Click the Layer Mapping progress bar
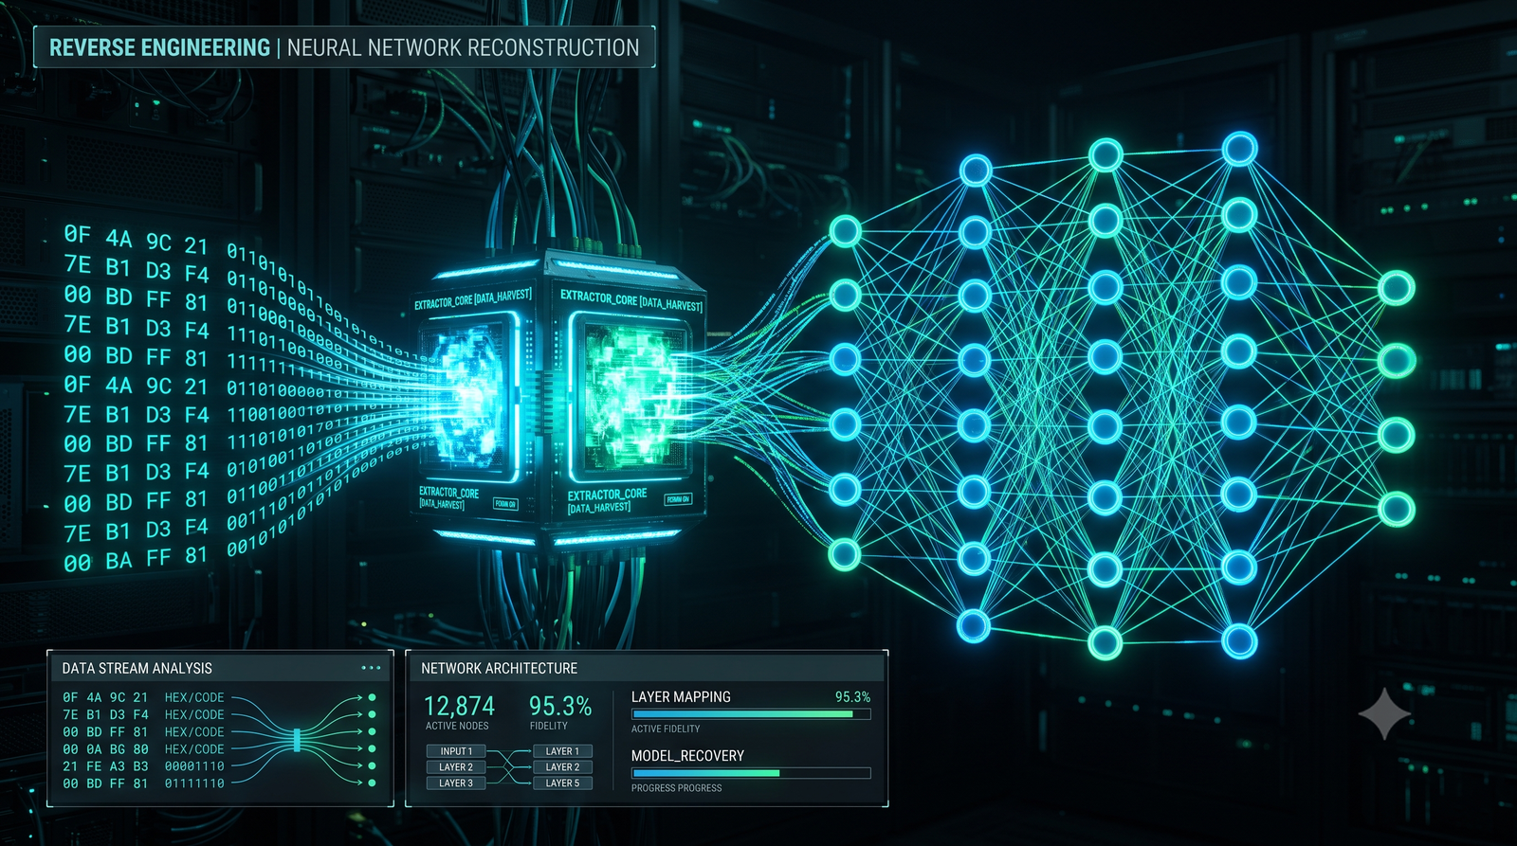 click(751, 714)
